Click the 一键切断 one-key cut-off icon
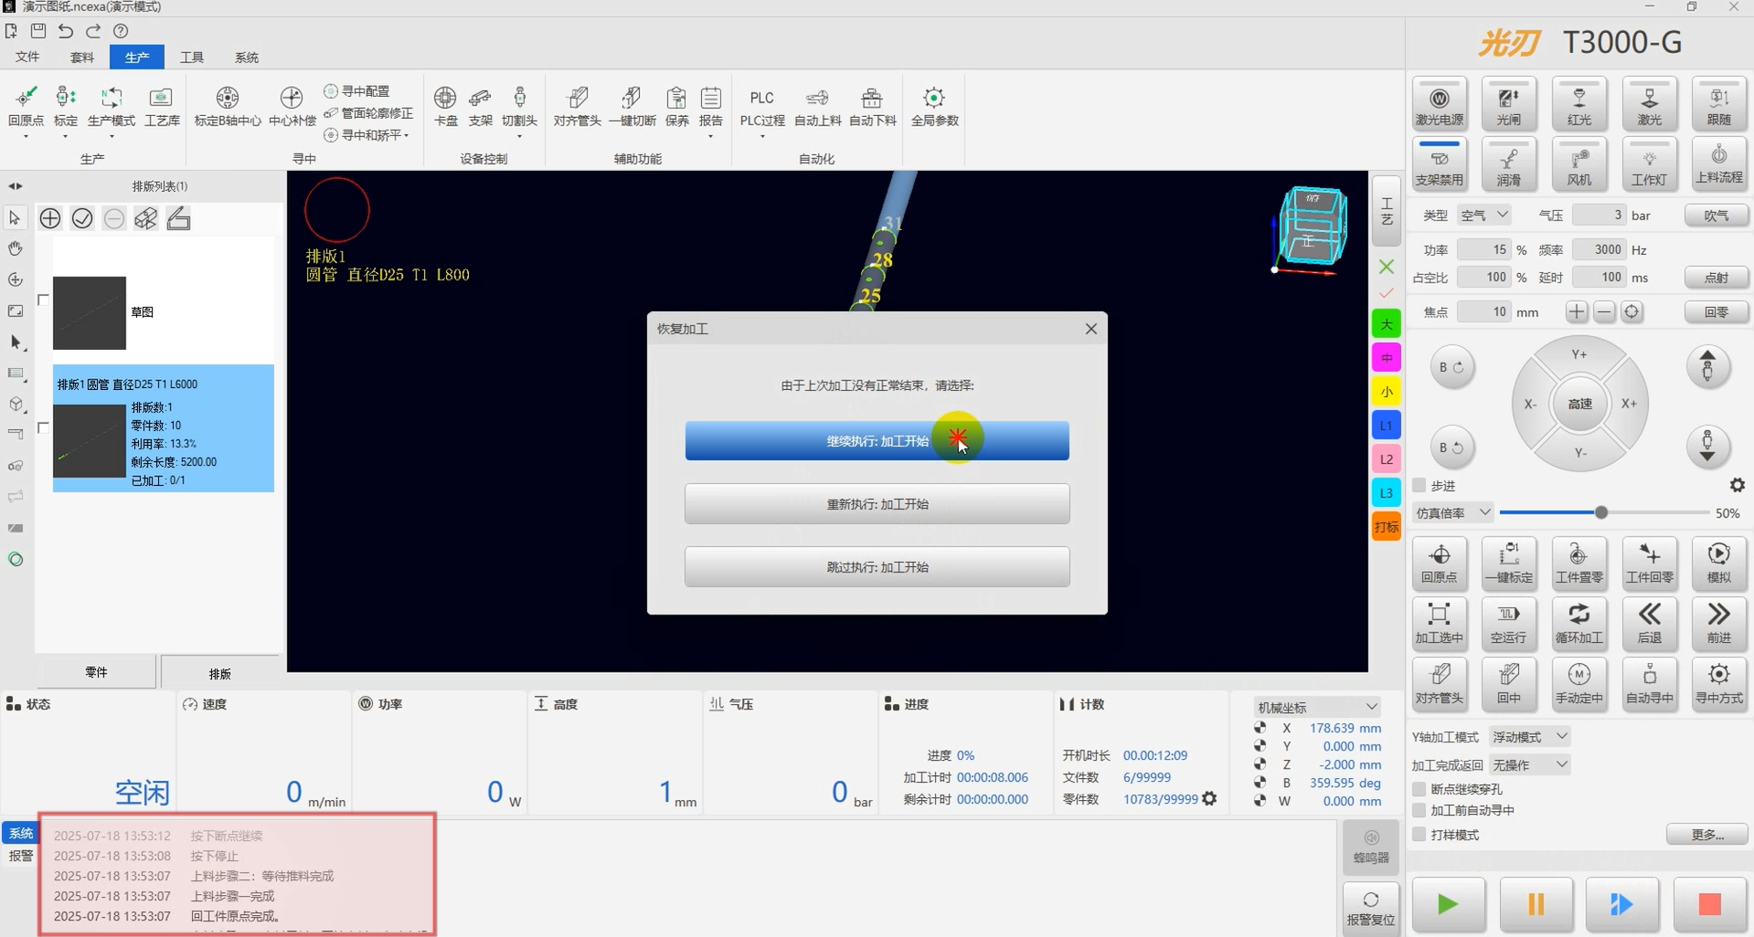The width and height of the screenshot is (1754, 937). 632,107
